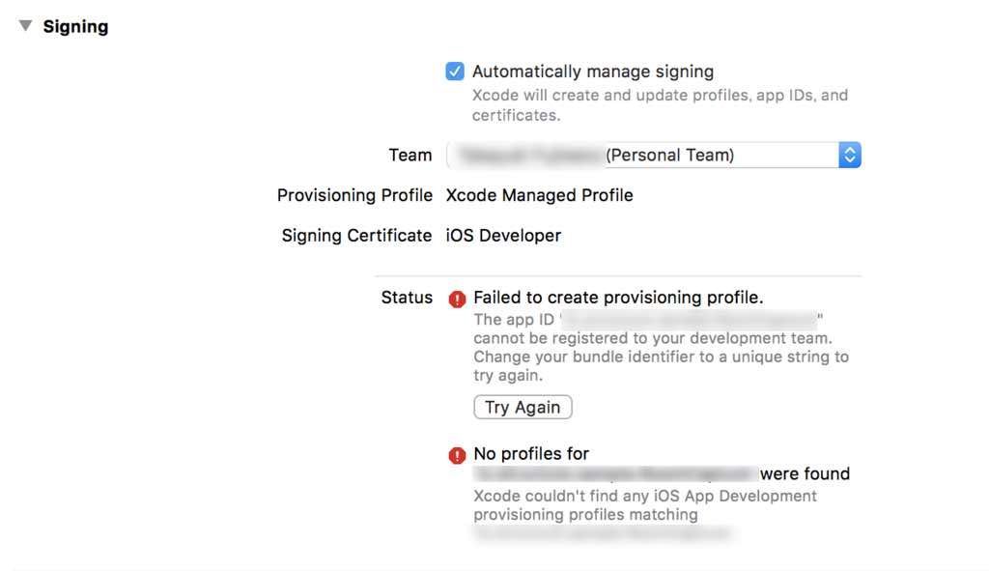The width and height of the screenshot is (989, 571).
Task: Collapse the Signing section disclosure triangle
Action: pyautogui.click(x=26, y=26)
